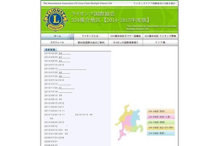Viewport: 219px width, 146px height.
Task: Click the 2009/07/24 2009 update entry
Action: click(54, 138)
